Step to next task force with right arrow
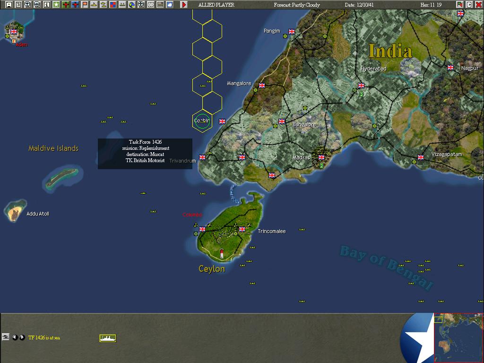The height and width of the screenshot is (363, 484). pos(22,337)
